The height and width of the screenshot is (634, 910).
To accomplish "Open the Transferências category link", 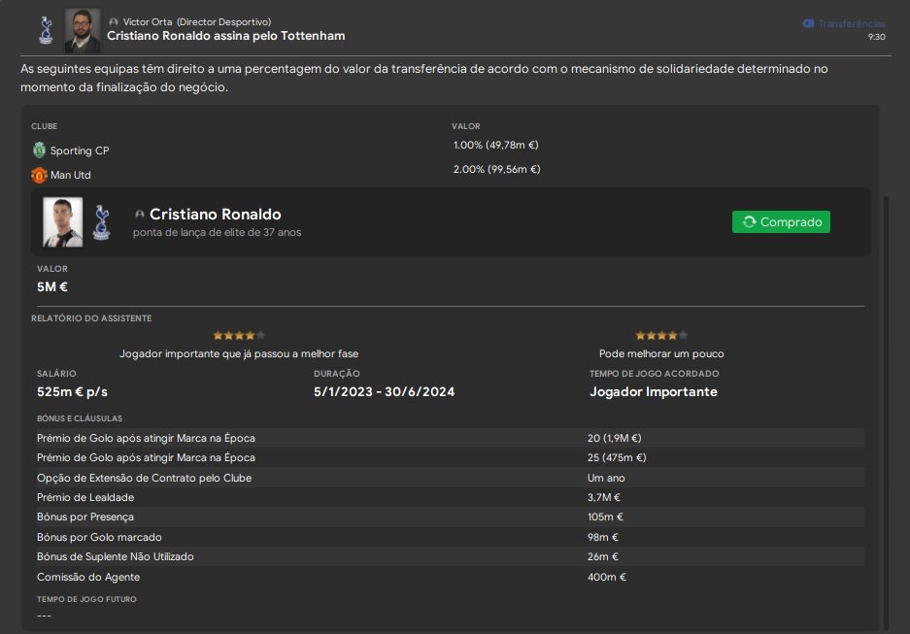I will point(852,23).
